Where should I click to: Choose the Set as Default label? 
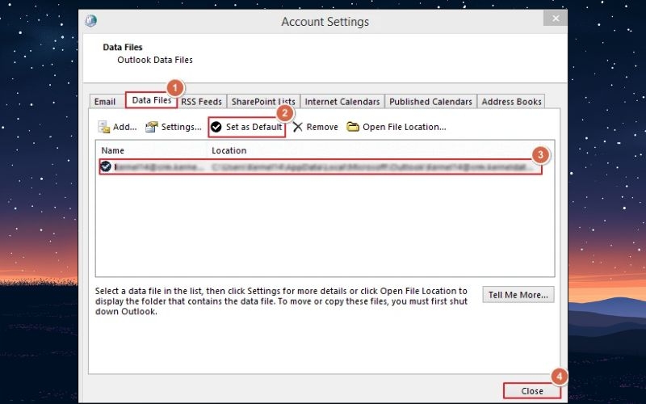pyautogui.click(x=254, y=127)
